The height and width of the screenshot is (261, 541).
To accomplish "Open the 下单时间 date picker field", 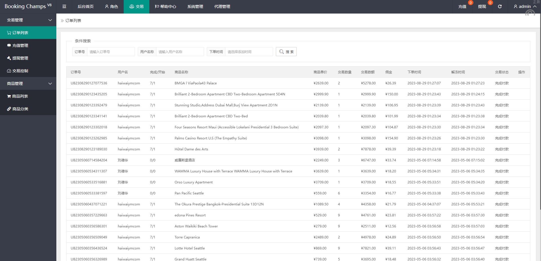I will click(x=249, y=52).
